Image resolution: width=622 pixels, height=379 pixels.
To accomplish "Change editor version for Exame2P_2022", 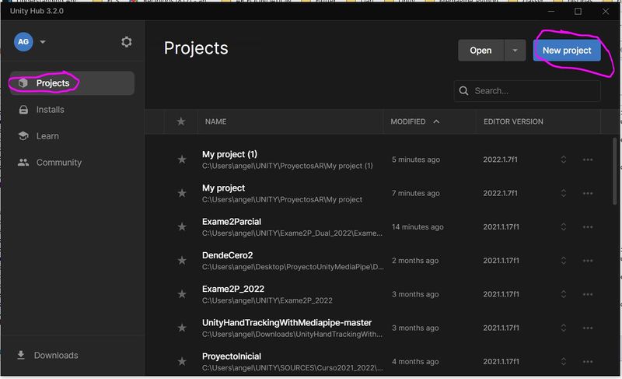I will (x=563, y=294).
